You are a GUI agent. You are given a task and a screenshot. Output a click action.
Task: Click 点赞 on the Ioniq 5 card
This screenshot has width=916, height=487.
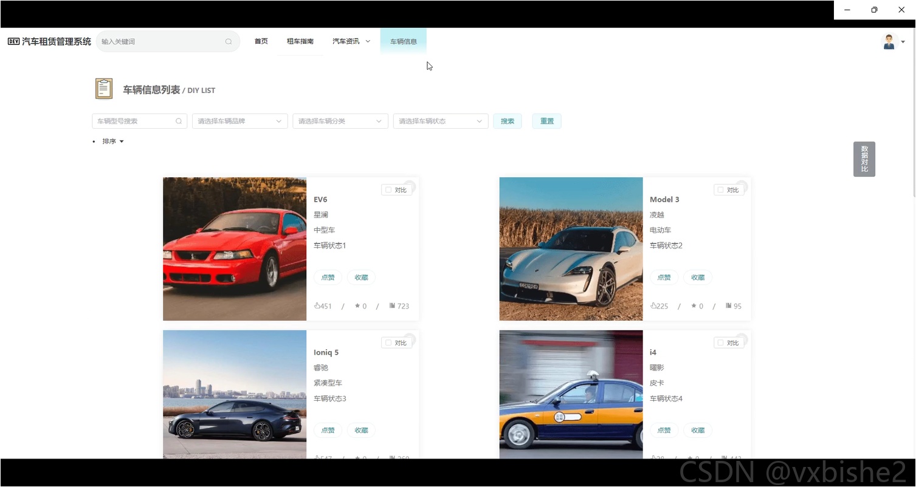(x=328, y=431)
